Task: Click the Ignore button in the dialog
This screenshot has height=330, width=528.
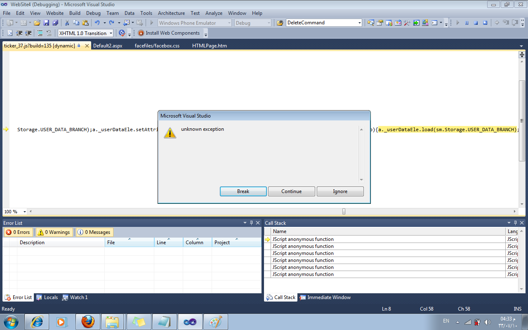Action: [x=340, y=191]
